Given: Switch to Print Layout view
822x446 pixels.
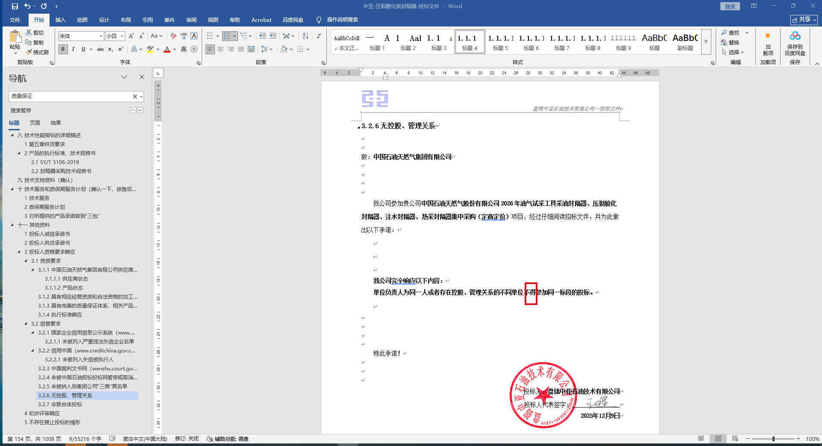Looking at the screenshot, I should (x=718, y=439).
